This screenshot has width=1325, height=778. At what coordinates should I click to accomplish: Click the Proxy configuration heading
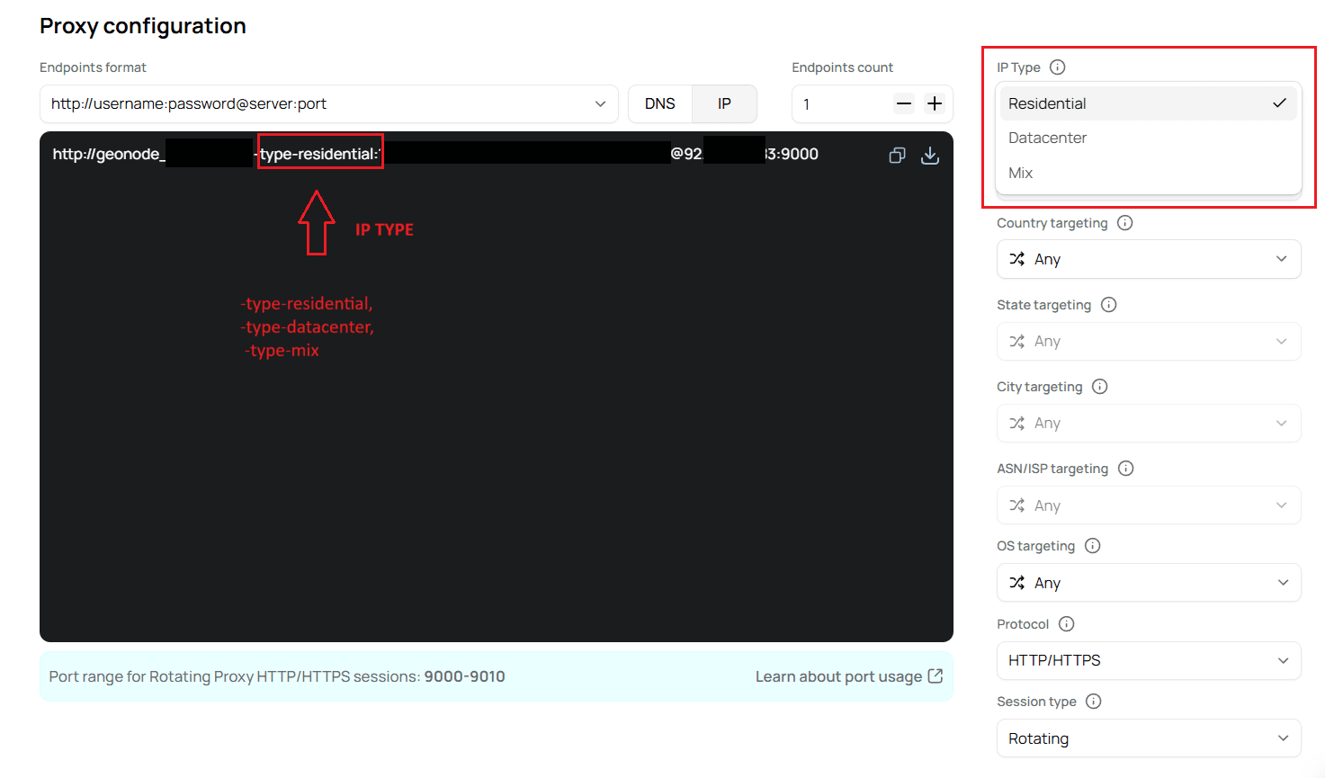pyautogui.click(x=143, y=26)
